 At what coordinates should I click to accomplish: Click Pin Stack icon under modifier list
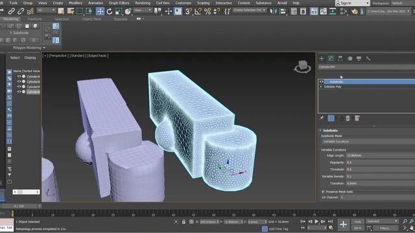tap(322, 118)
